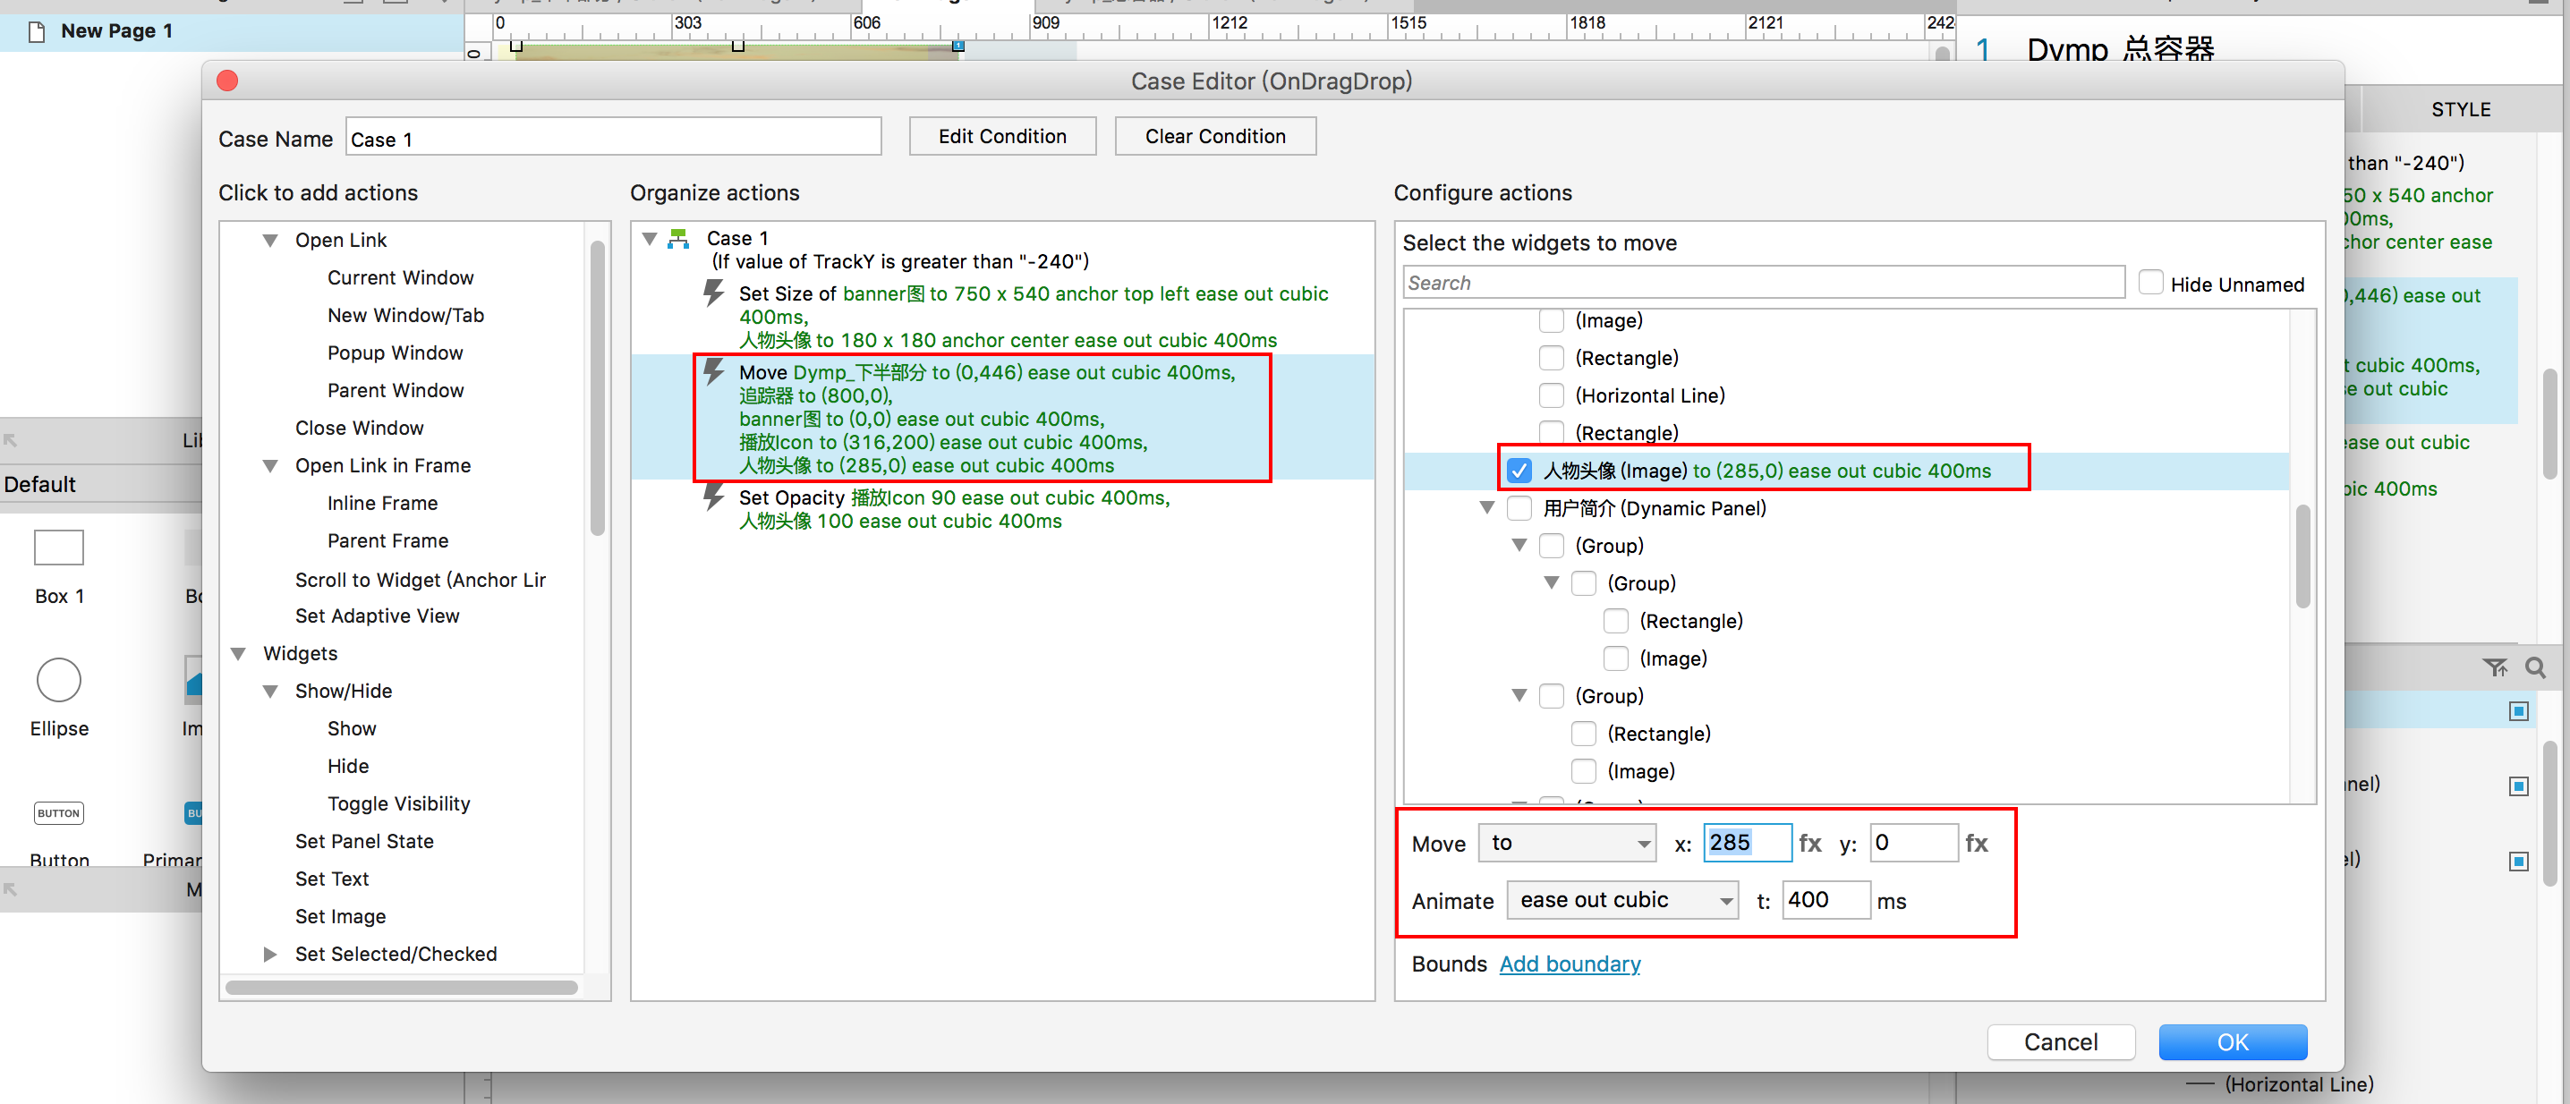Click the Set Opacity action lightning icon
The width and height of the screenshot is (2570, 1104).
[x=713, y=497]
